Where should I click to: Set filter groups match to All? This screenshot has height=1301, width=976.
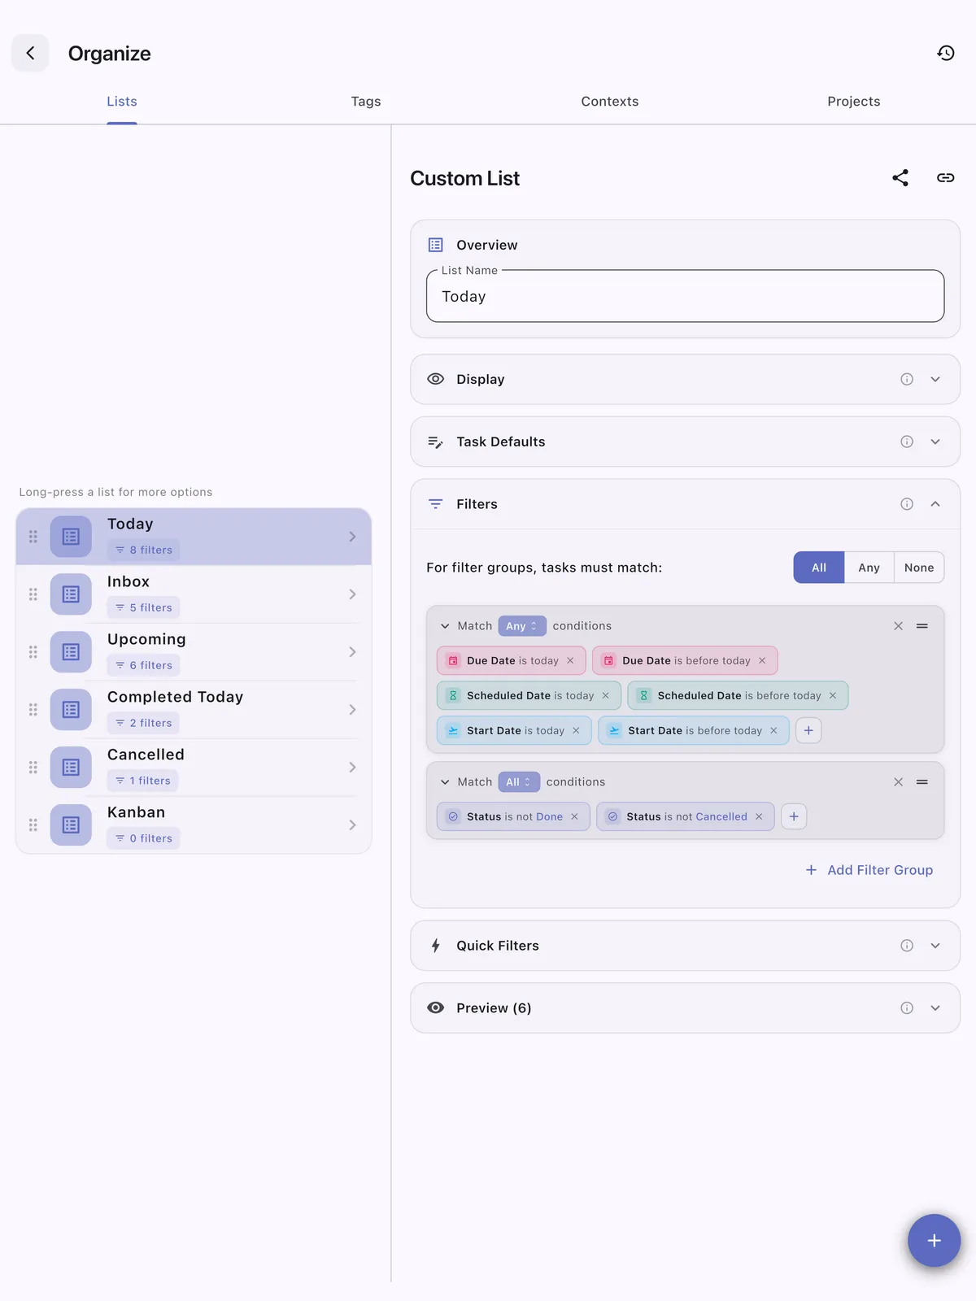click(x=819, y=568)
